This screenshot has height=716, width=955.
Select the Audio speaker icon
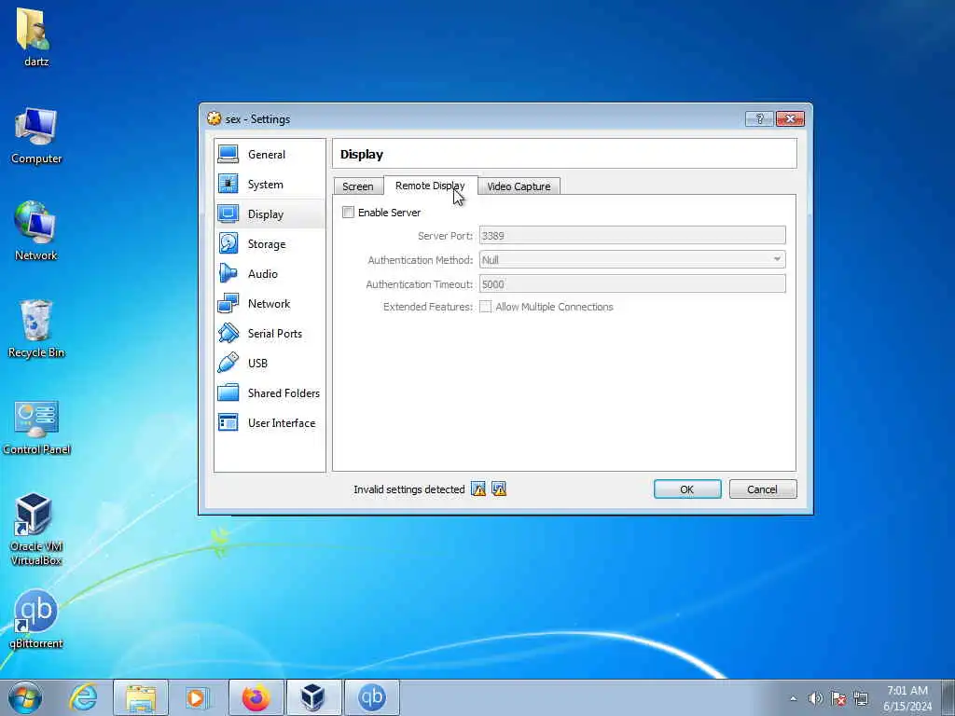click(x=228, y=273)
